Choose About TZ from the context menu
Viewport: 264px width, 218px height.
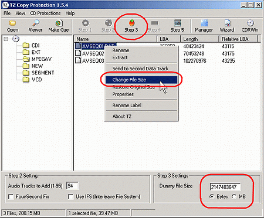tap(141, 117)
